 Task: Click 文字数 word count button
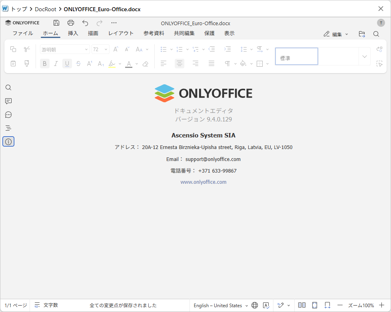click(x=46, y=305)
